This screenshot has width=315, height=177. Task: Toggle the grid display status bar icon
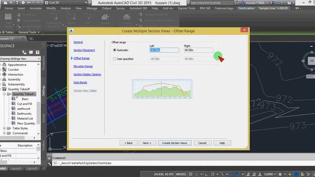(190, 174)
